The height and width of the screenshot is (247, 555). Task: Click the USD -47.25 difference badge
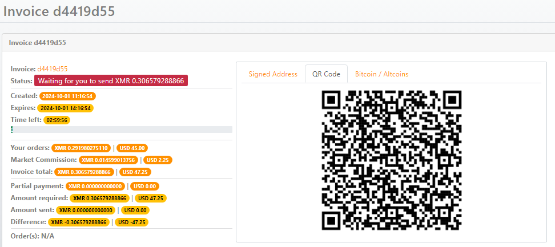coord(132,222)
